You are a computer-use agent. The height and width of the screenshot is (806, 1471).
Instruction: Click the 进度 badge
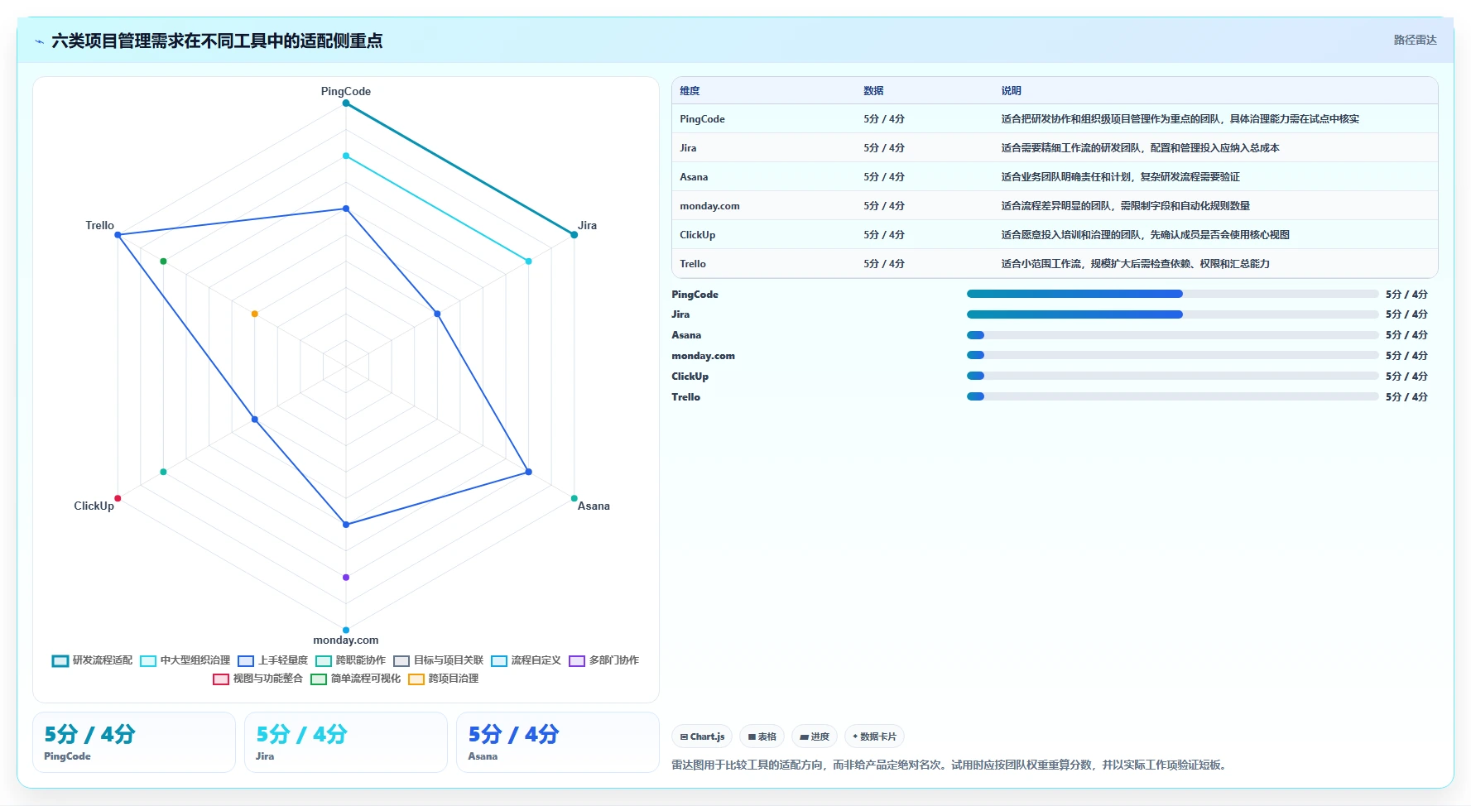[x=815, y=736]
